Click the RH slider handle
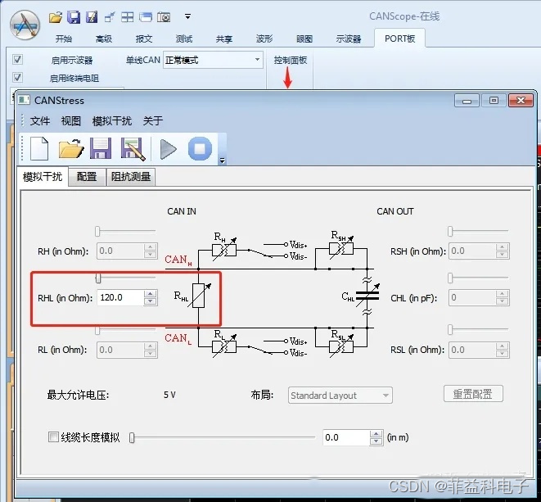This screenshot has height=502, width=541. tap(97, 231)
